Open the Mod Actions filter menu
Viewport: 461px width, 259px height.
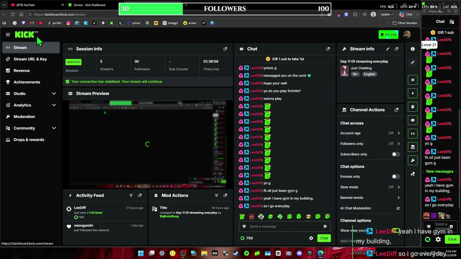(216, 195)
